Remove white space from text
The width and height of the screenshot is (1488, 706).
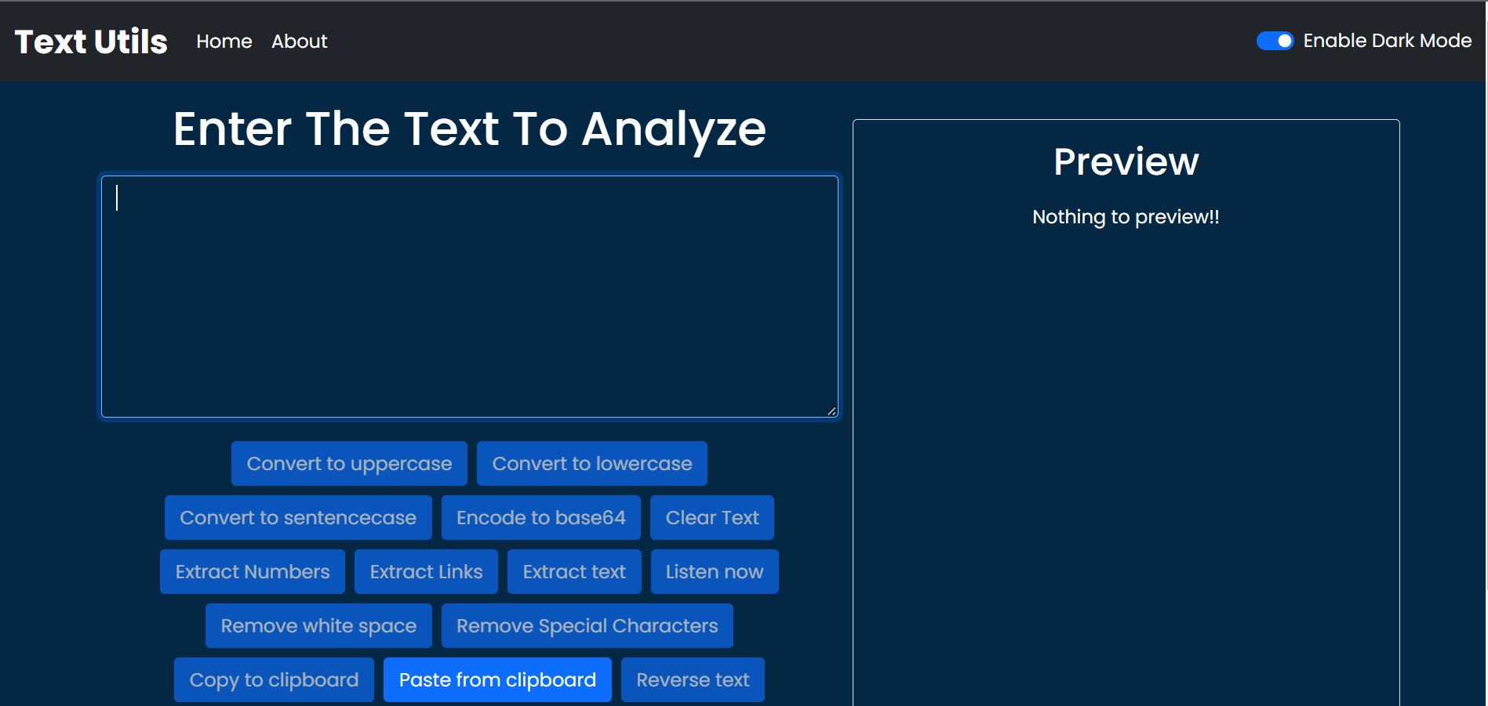318,625
